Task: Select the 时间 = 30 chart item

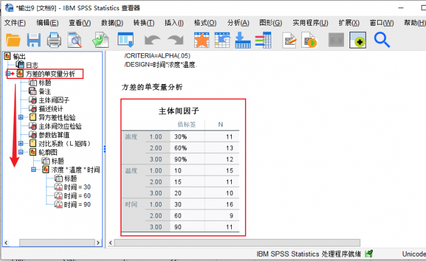Action: tap(77, 187)
